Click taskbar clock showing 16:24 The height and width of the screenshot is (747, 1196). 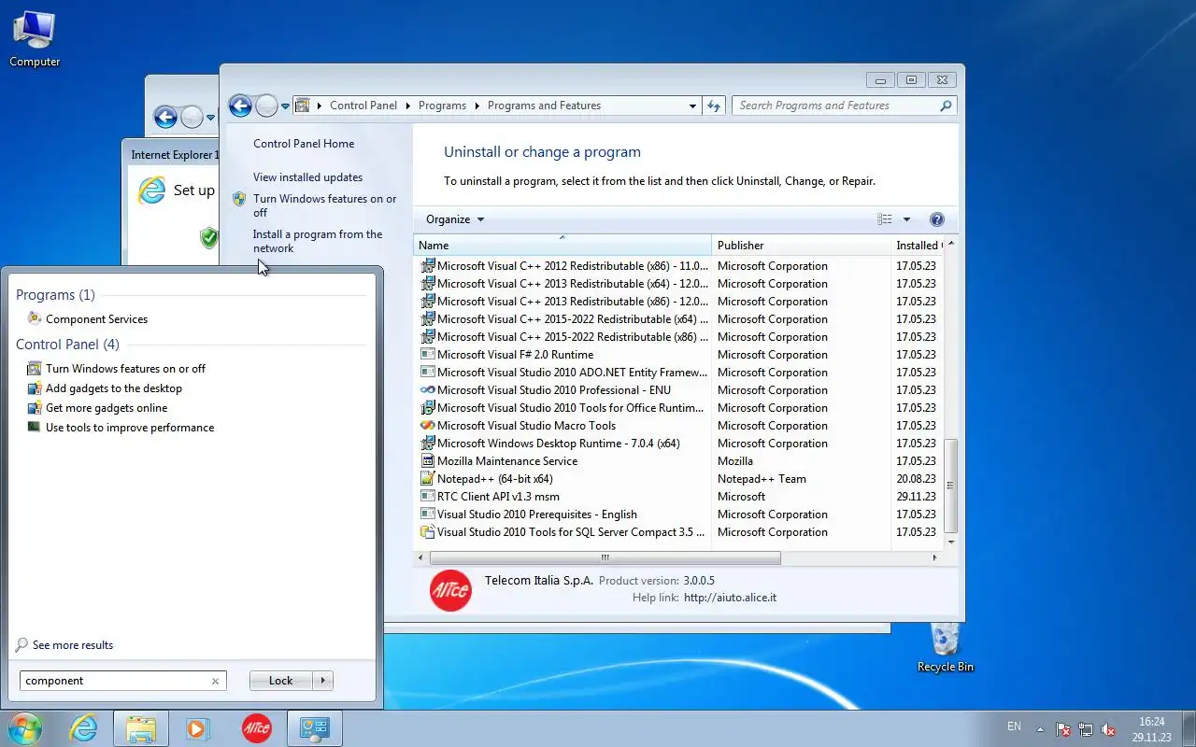click(x=1152, y=729)
